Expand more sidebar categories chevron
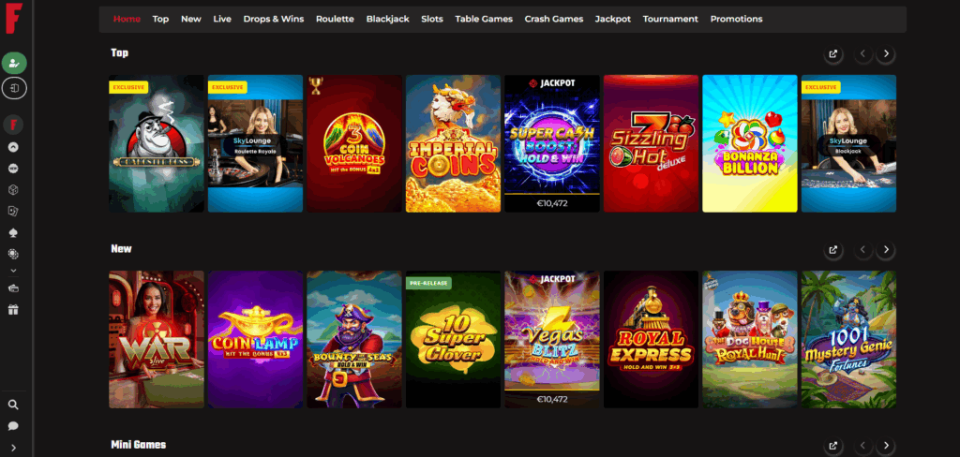 [13, 271]
